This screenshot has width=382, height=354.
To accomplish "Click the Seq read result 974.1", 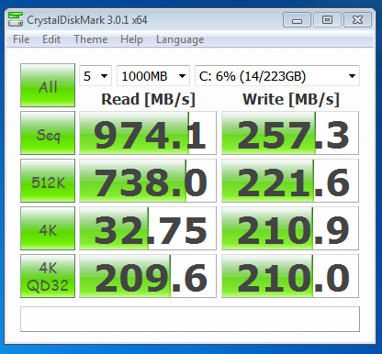I will point(148,133).
